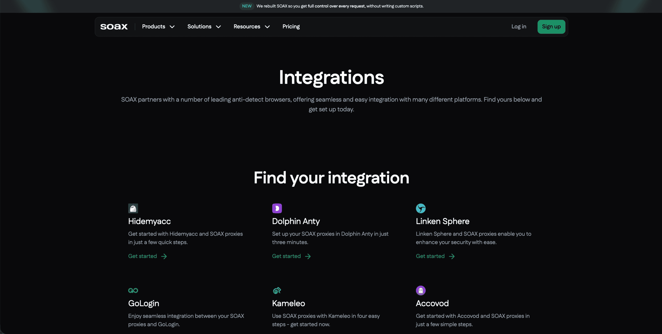
Task: Click the SOAX logo
Action: point(114,27)
